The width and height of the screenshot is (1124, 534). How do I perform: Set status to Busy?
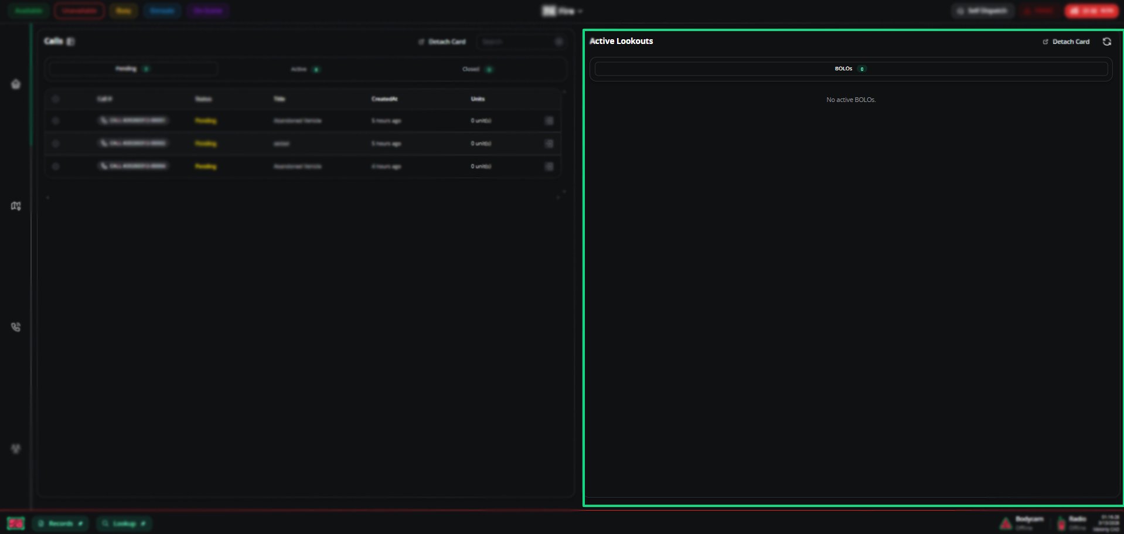coord(124,11)
